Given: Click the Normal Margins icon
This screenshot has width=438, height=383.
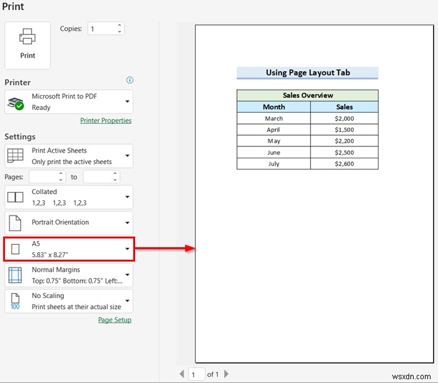Looking at the screenshot, I should point(15,275).
